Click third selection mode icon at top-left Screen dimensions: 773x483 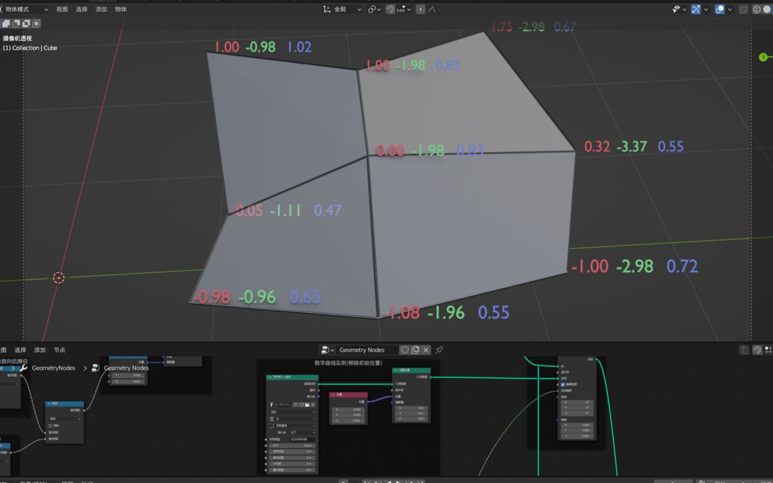26,23
